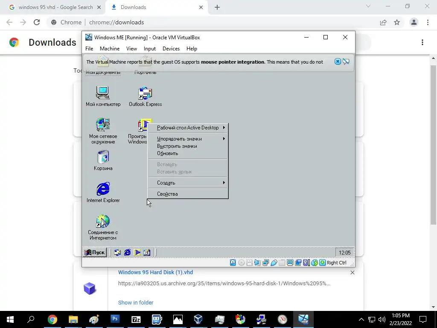Open Downloads page more actions menu
The height and width of the screenshot is (328, 437).
click(x=422, y=42)
